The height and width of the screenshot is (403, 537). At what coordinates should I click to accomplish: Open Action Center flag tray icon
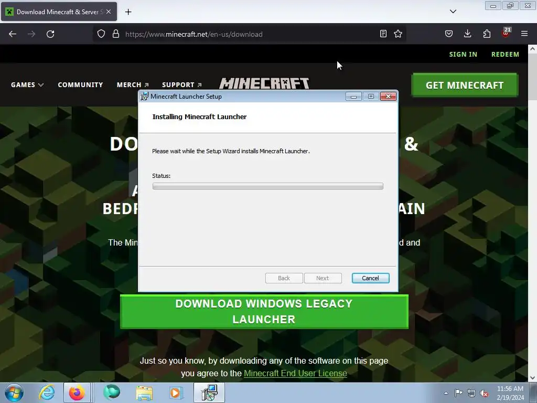[458, 393]
